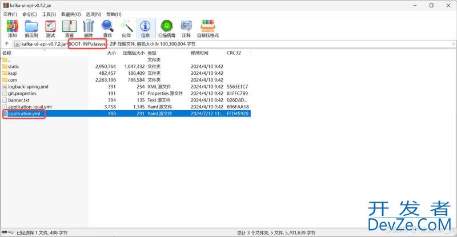Sort by Type (类型) column header

[152, 53]
